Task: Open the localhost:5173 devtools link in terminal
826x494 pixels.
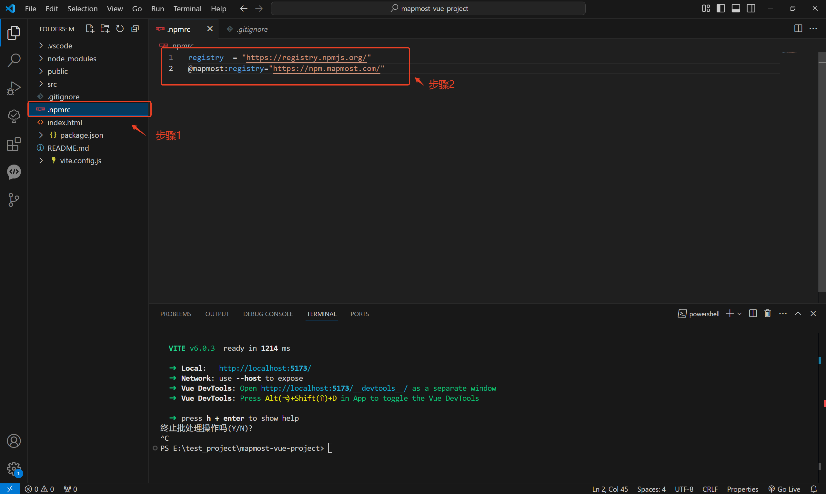Action: pyautogui.click(x=334, y=388)
